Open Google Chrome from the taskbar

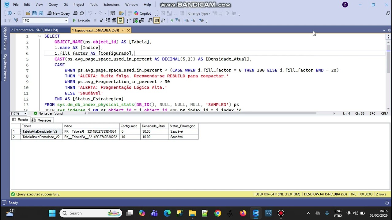(218, 213)
